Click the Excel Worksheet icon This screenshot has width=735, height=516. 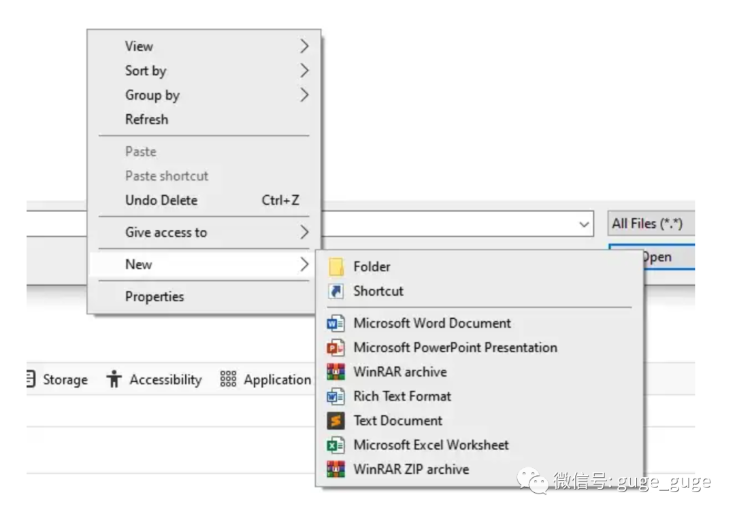(x=336, y=445)
